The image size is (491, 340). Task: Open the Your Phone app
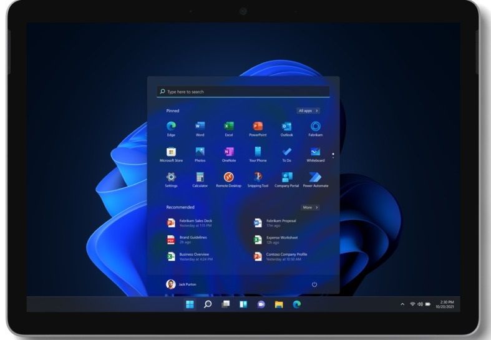coord(258,154)
